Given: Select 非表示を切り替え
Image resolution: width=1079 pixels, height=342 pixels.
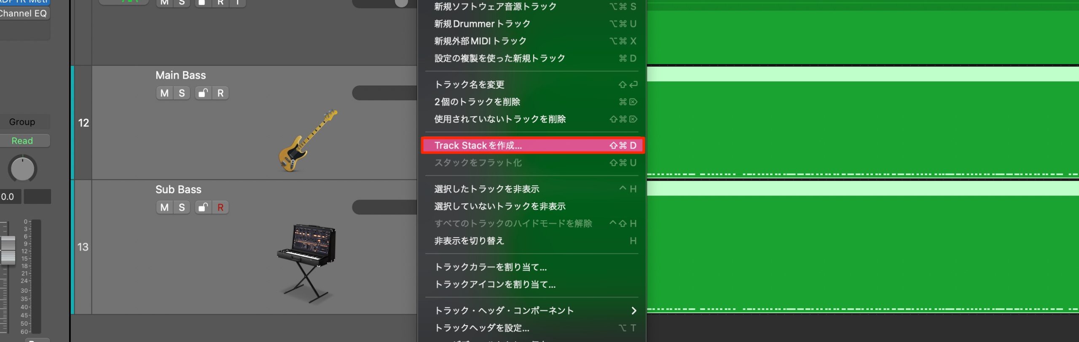Looking at the screenshot, I should pos(532,240).
